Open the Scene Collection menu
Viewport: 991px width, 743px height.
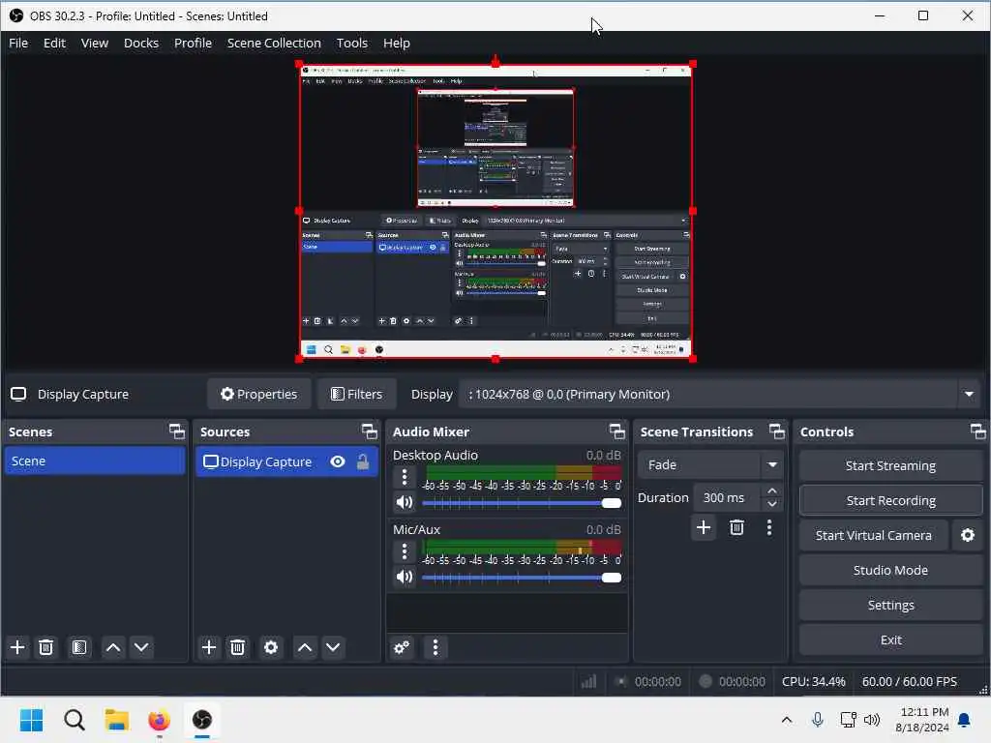274,43
